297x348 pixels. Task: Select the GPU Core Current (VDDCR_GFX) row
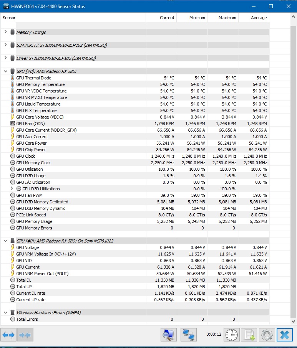[x=135, y=130]
